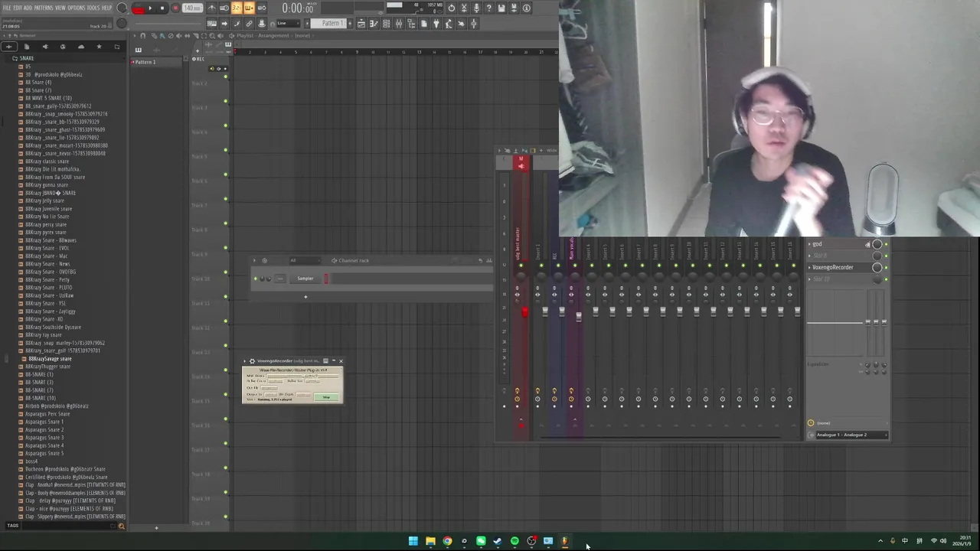Open the (none) mixer input dropdown

pyautogui.click(x=851, y=423)
